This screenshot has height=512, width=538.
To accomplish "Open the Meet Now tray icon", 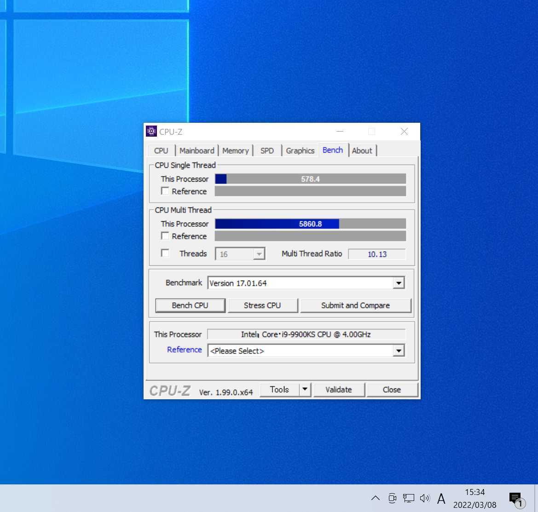I will [392, 498].
